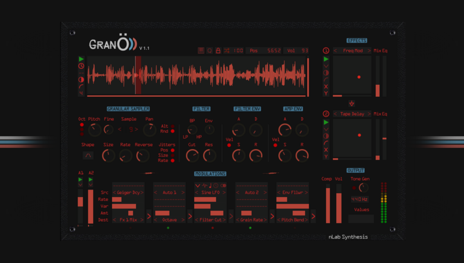Select the waveform pulse icon in Sine LFO slot

click(x=205, y=186)
